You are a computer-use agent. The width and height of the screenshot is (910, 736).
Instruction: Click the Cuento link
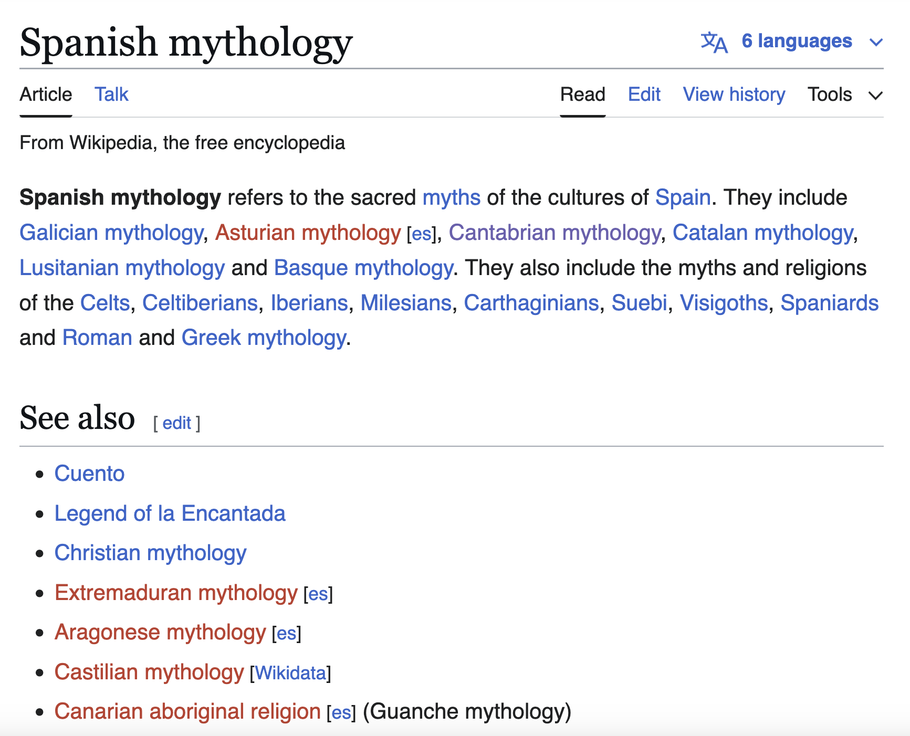click(x=89, y=474)
